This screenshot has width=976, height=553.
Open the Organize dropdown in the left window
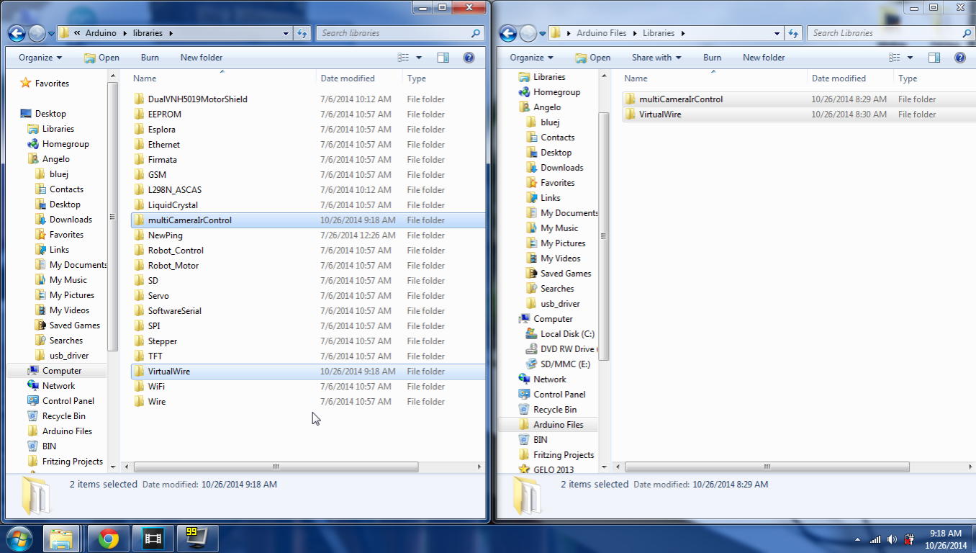pos(39,58)
